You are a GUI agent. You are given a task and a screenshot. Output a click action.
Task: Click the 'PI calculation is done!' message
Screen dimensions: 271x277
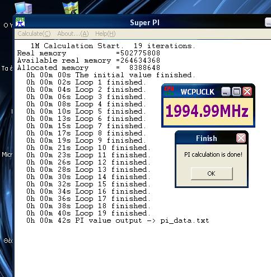point(213,154)
